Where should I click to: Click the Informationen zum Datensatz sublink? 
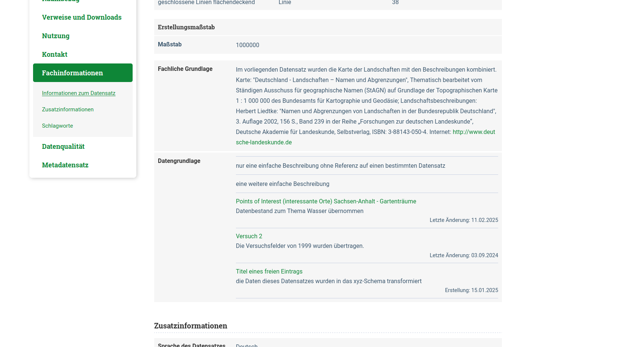79,93
